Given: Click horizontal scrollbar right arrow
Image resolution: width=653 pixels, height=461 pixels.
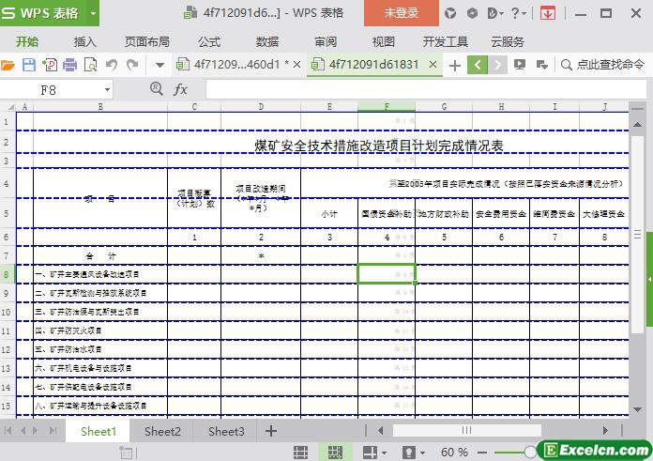Looking at the screenshot, I should (605, 430).
